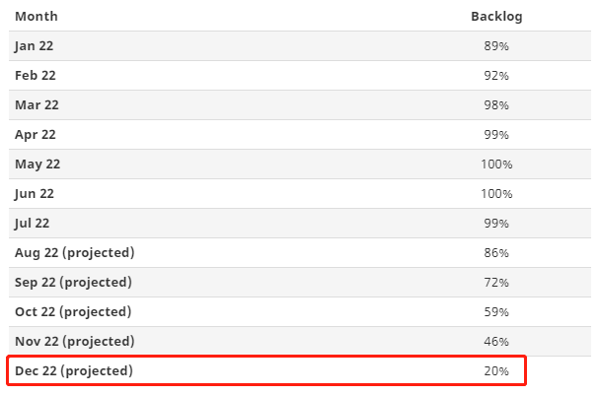Click the Backlog column header
The width and height of the screenshot is (601, 395).
click(496, 17)
